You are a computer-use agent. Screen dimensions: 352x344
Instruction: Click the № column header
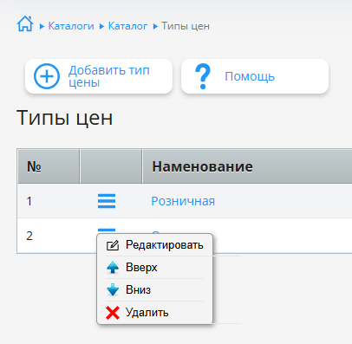(49, 166)
